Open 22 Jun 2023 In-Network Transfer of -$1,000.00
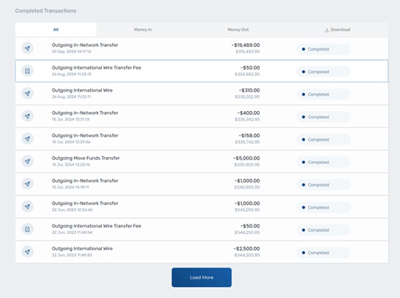Image resolution: width=400 pixels, height=298 pixels. [202, 206]
